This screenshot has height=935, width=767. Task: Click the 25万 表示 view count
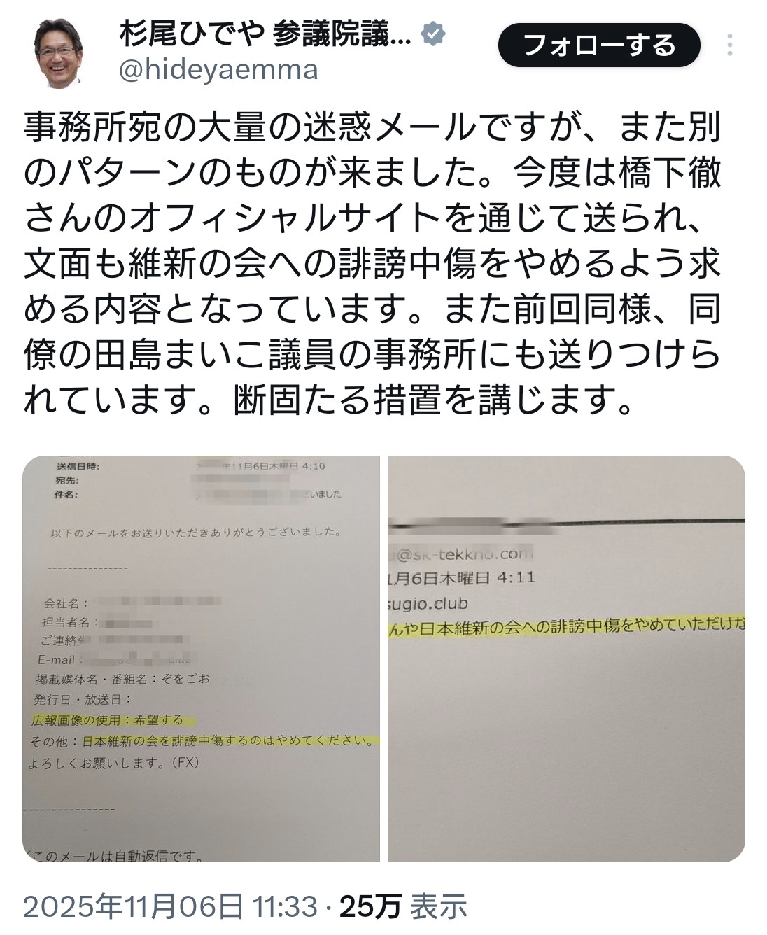pos(403,907)
